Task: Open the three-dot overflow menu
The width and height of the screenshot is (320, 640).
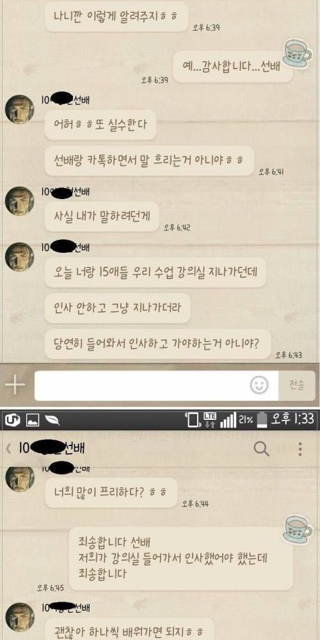Action: (x=300, y=449)
